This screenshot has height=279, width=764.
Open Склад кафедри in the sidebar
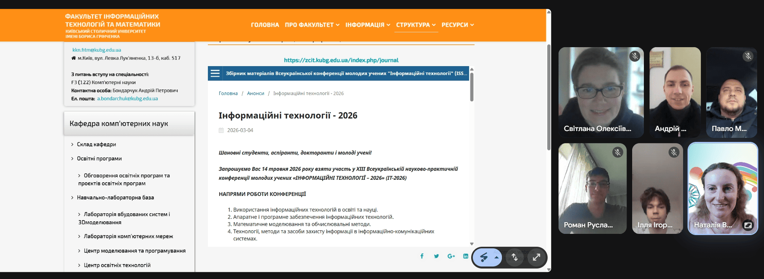pyautogui.click(x=96, y=144)
